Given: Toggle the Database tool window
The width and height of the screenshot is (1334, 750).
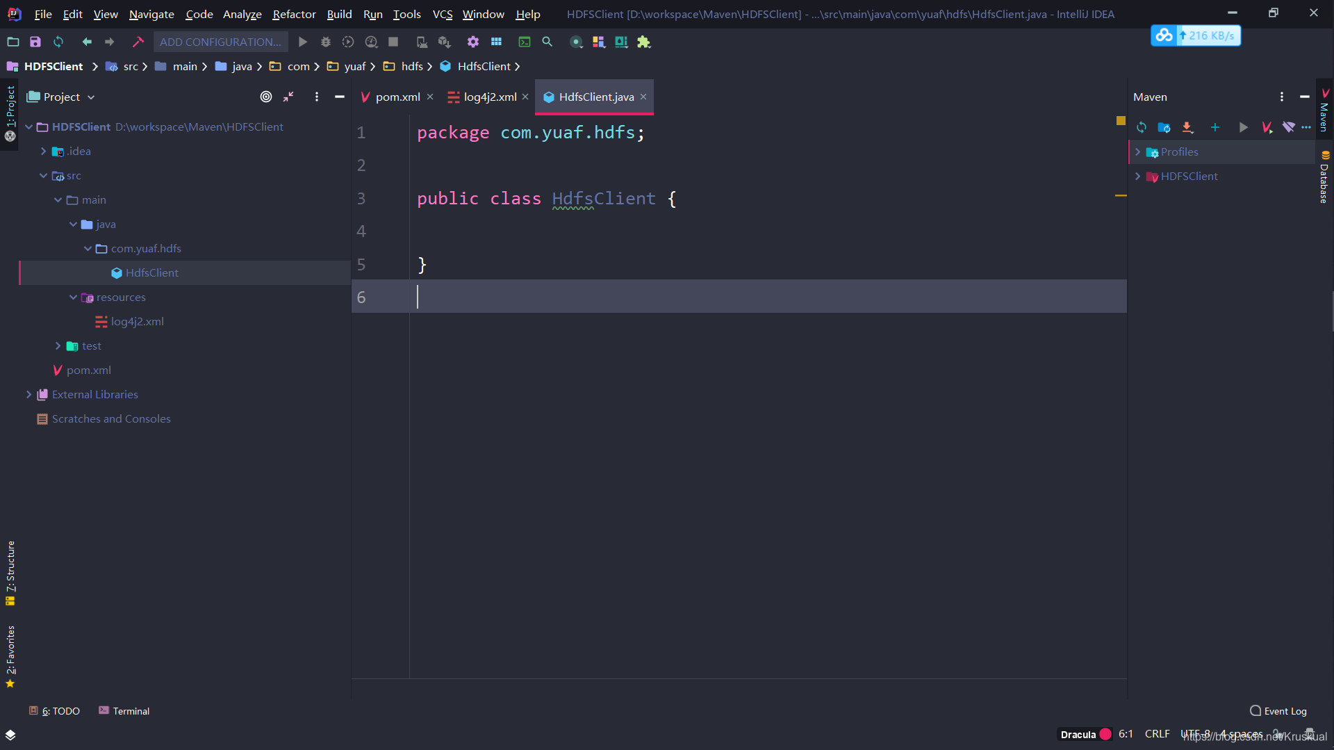Looking at the screenshot, I should tap(1325, 178).
